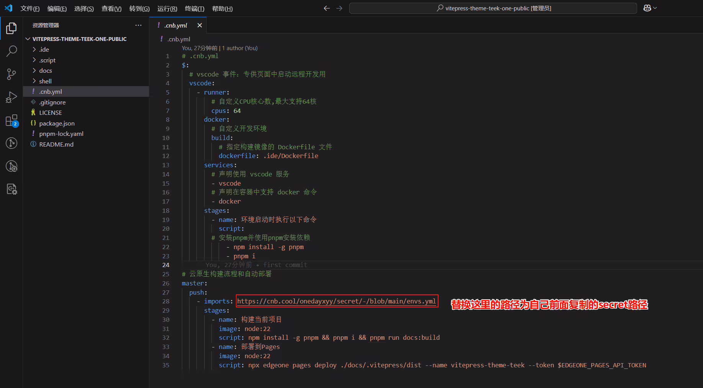This screenshot has height=388, width=703.
Task: Click the 'dockerfile: .ide/Dockerfile' line
Action: (268, 156)
